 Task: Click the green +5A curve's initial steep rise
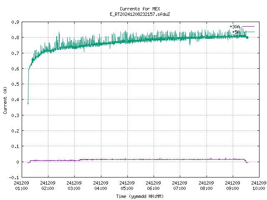tap(28, 86)
